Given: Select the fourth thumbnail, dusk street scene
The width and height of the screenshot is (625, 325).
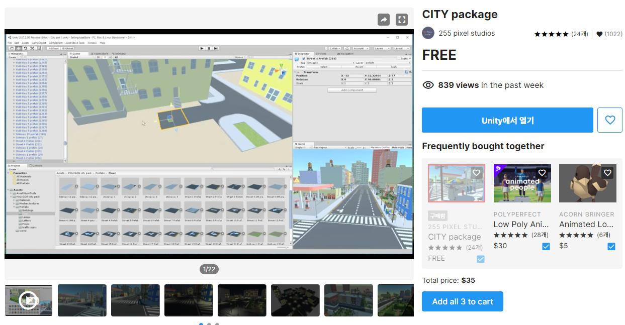Looking at the screenshot, I should point(189,300).
